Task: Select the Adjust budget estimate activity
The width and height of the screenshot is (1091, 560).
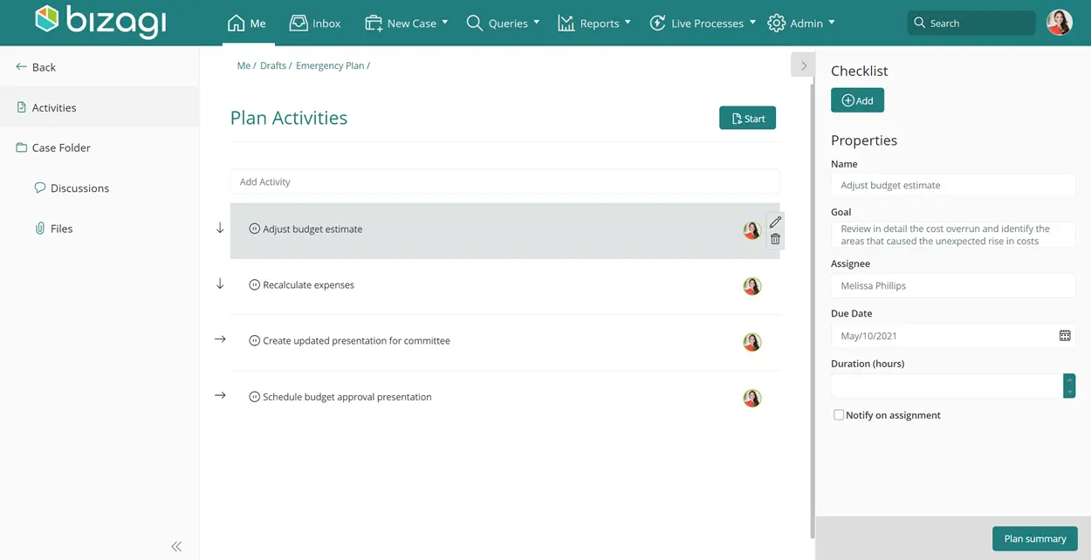Action: 504,230
